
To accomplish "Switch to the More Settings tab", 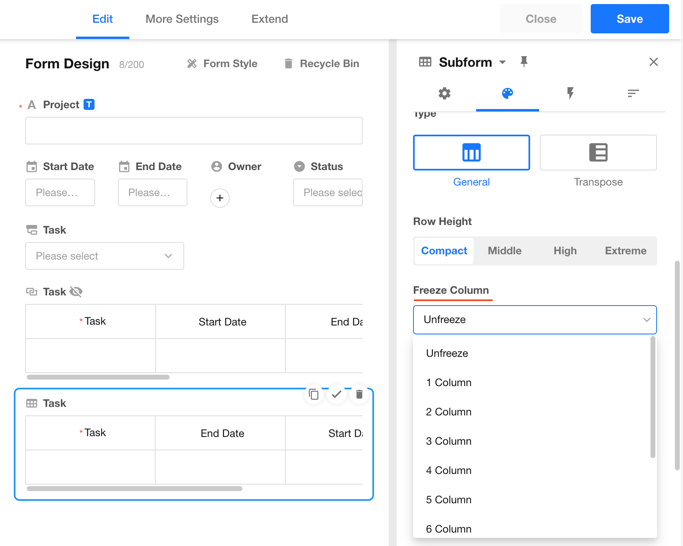I will point(182,19).
